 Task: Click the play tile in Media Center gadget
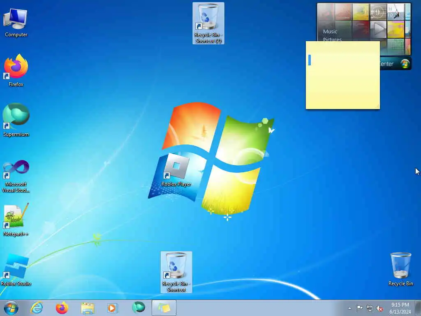click(x=378, y=29)
